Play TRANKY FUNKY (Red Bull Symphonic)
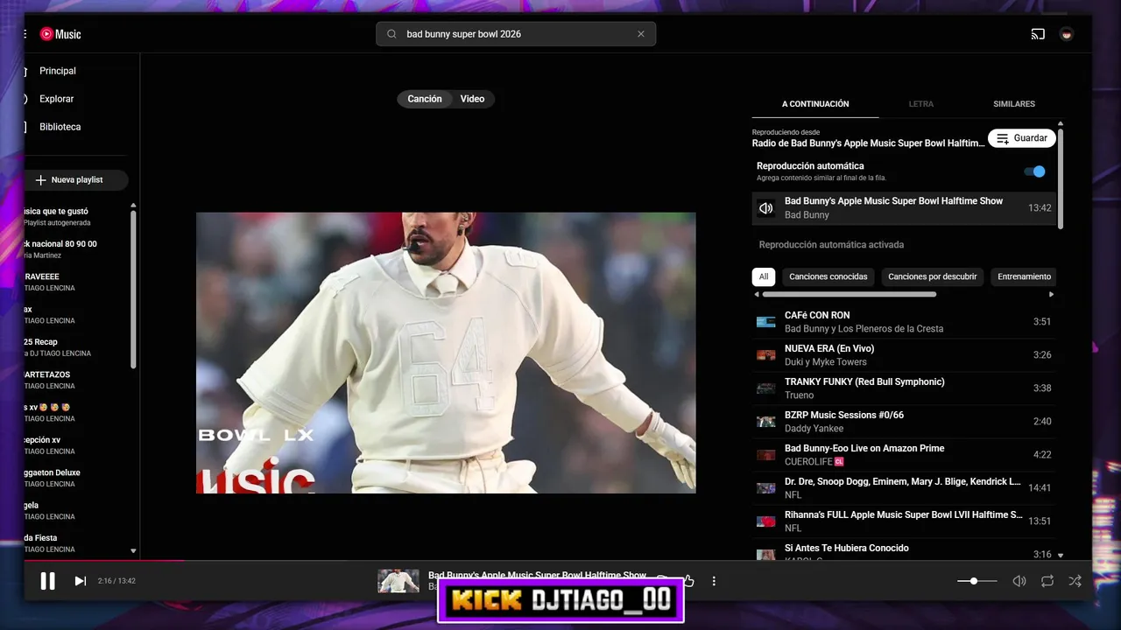 [x=904, y=388]
